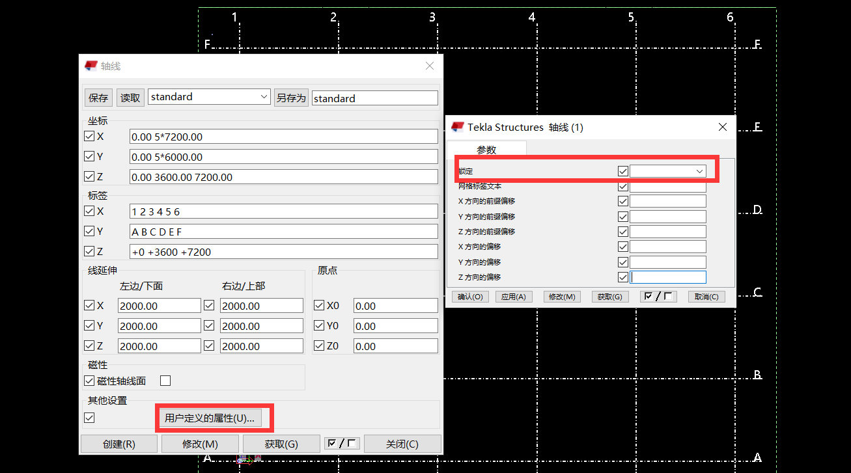Click the X 左边/下面 extension field
The height and width of the screenshot is (473, 851).
[x=160, y=306]
